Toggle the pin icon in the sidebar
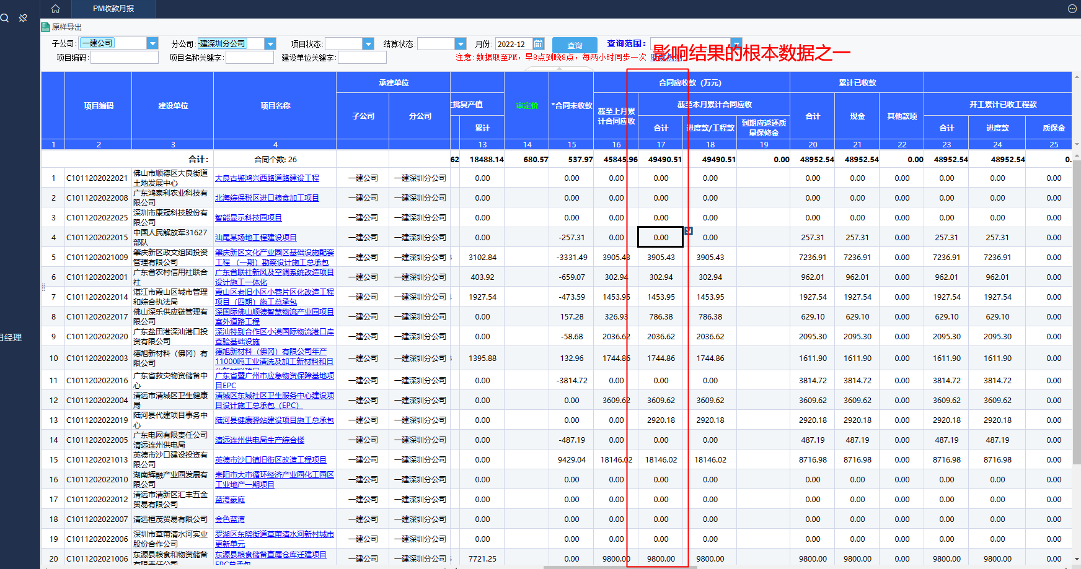The width and height of the screenshot is (1081, 569). [23, 18]
